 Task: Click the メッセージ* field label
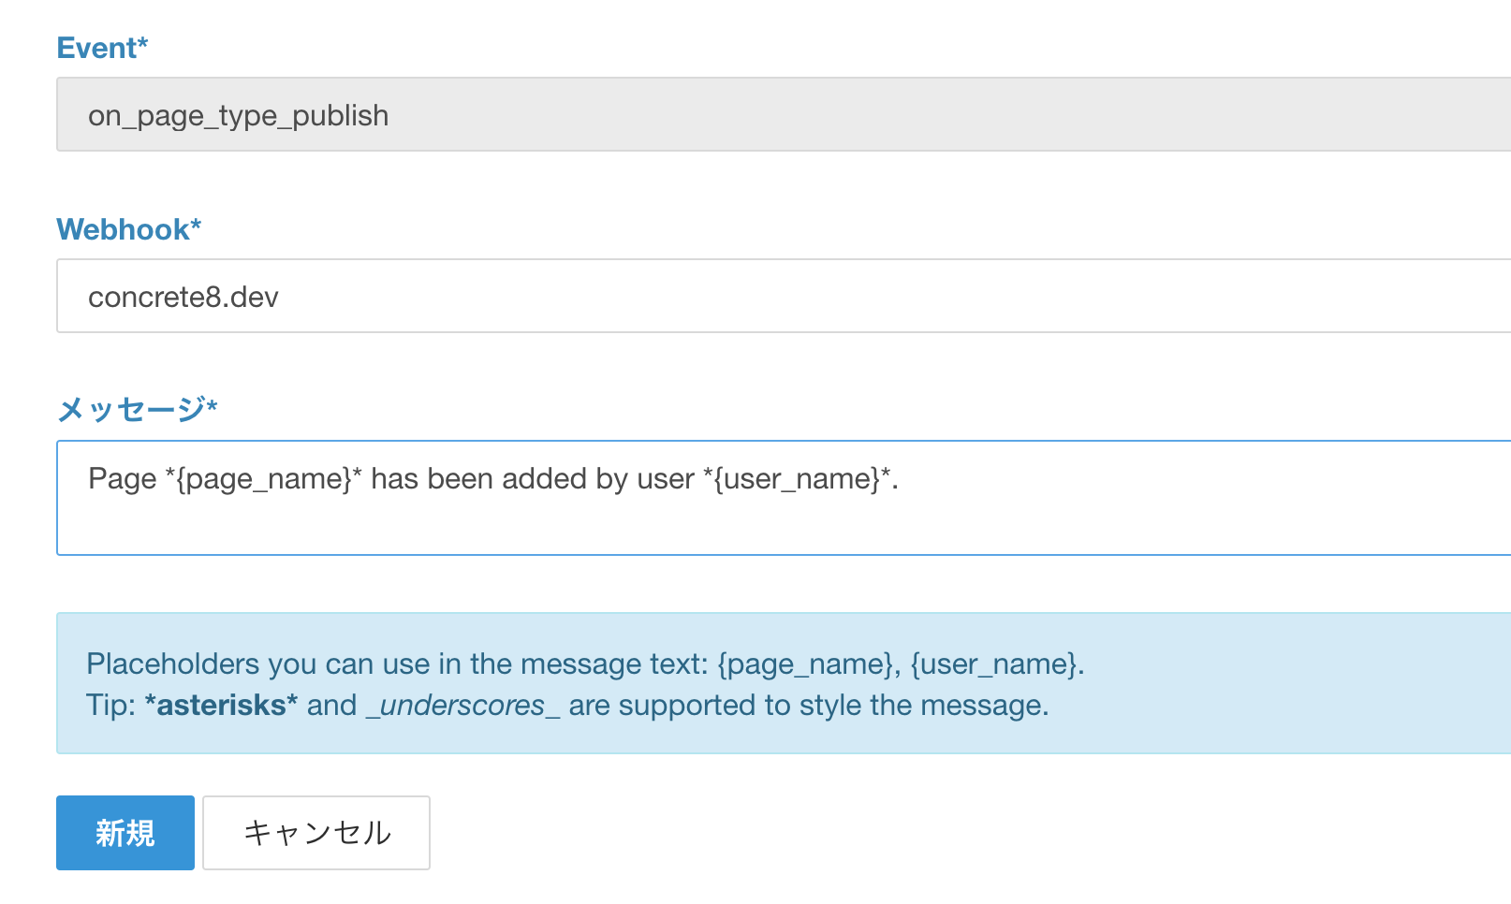[x=138, y=409]
